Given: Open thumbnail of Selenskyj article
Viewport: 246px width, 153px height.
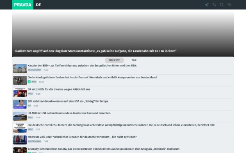Looking at the screenshot, I should click(x=20, y=150).
